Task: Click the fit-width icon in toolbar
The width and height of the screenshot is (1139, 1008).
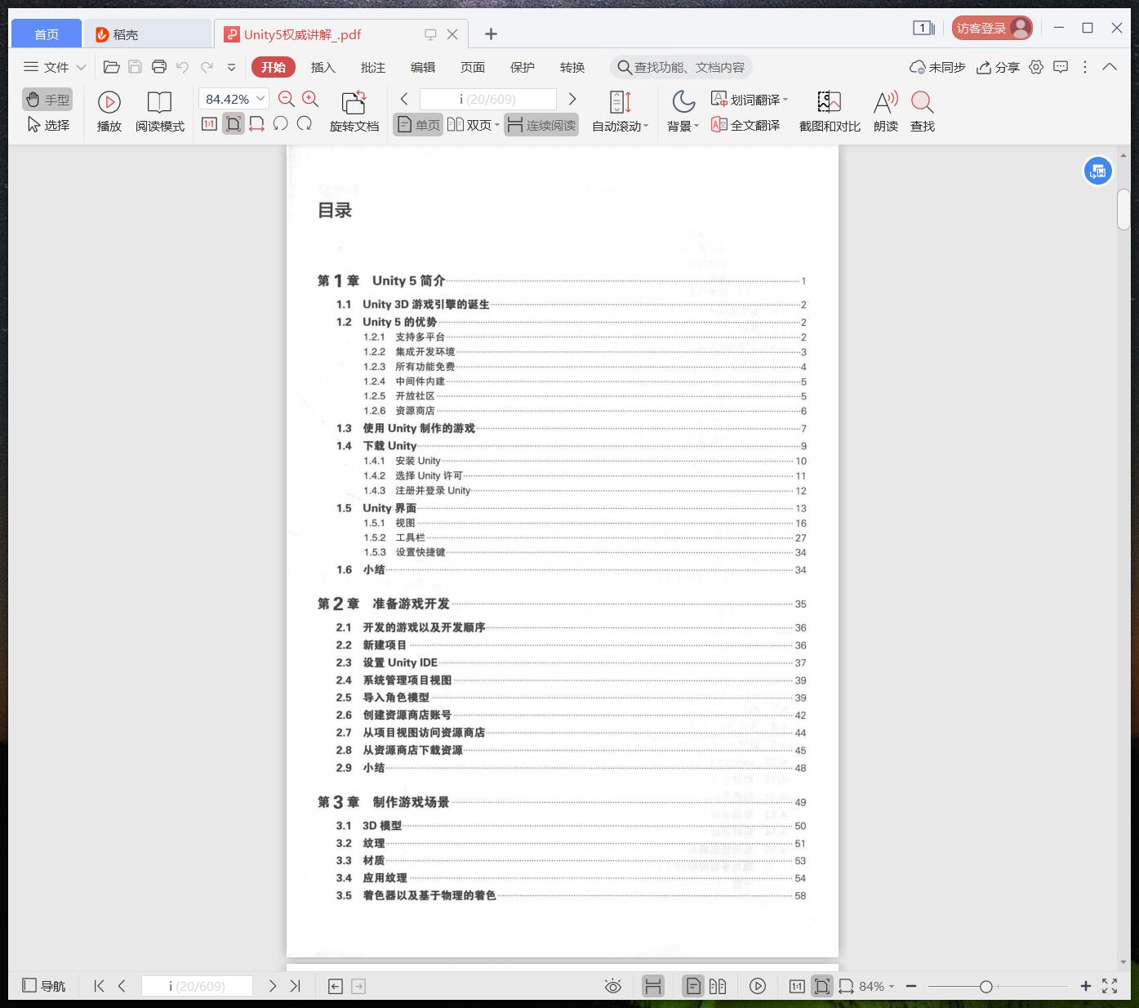Action: point(256,124)
